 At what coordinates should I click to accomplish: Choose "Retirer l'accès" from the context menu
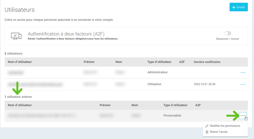click(x=218, y=132)
